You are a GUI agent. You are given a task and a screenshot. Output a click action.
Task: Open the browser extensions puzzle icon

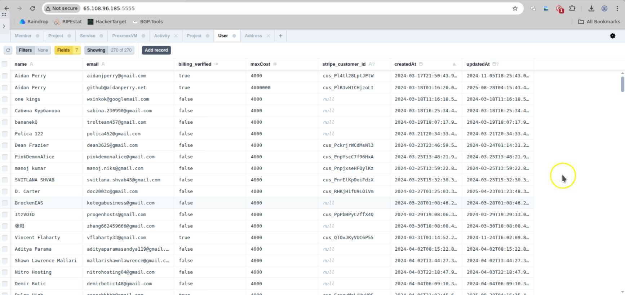tap(572, 8)
